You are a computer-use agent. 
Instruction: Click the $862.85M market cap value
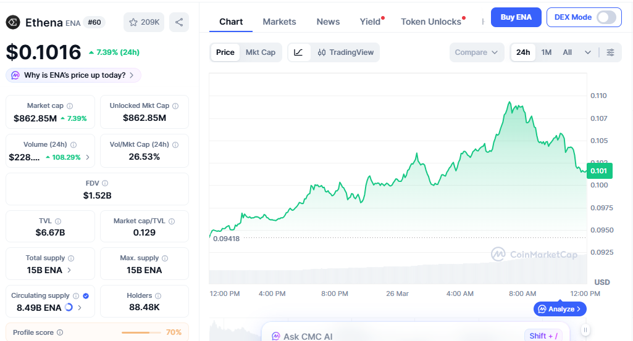(35, 118)
